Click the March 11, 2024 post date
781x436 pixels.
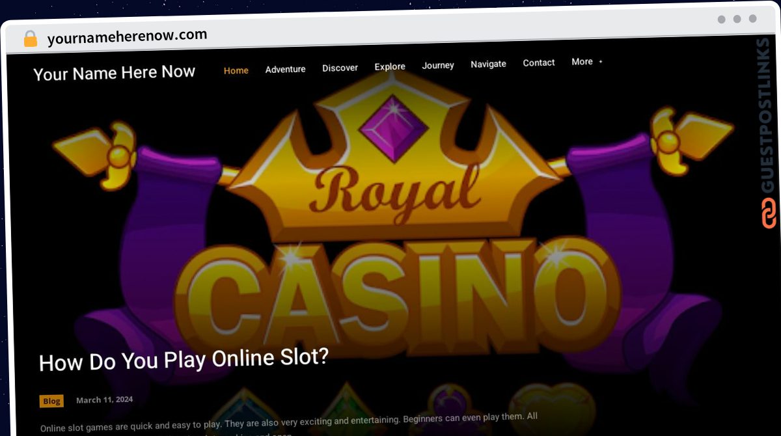(x=104, y=400)
